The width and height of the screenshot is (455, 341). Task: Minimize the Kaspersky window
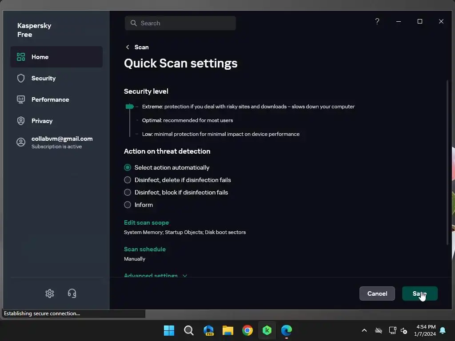tap(399, 21)
